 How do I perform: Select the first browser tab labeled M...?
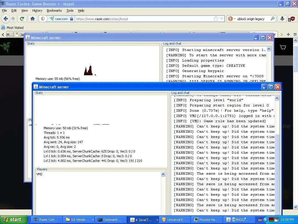[9, 34]
